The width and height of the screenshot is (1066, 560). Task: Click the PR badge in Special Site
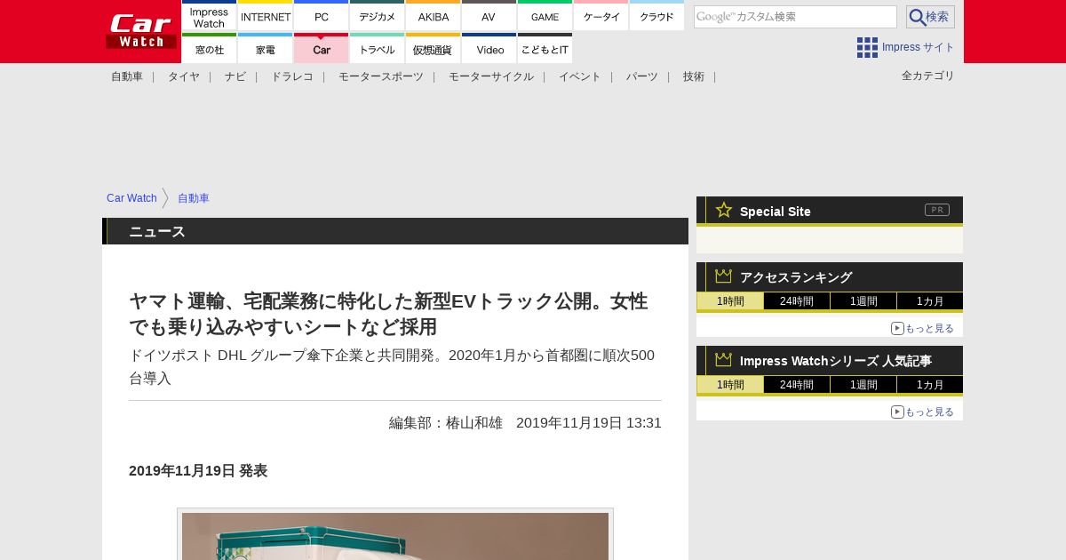pyautogui.click(x=937, y=210)
